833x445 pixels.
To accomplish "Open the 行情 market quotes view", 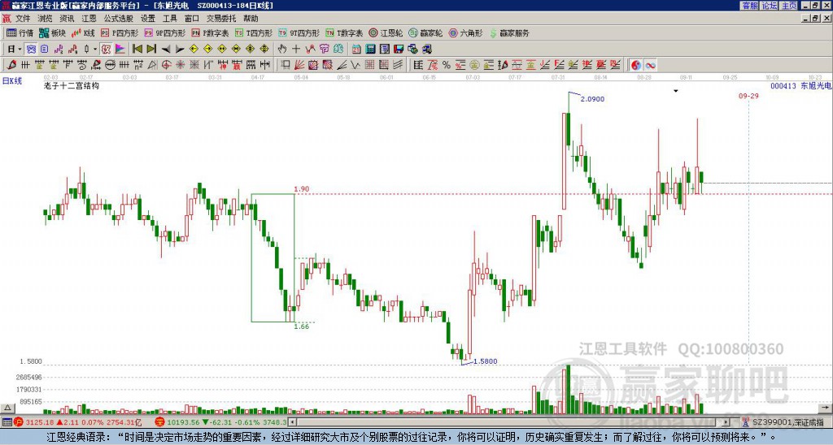I will [x=20, y=32].
